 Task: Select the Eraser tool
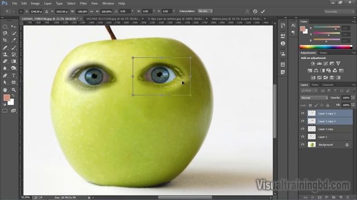pyautogui.click(x=5, y=61)
